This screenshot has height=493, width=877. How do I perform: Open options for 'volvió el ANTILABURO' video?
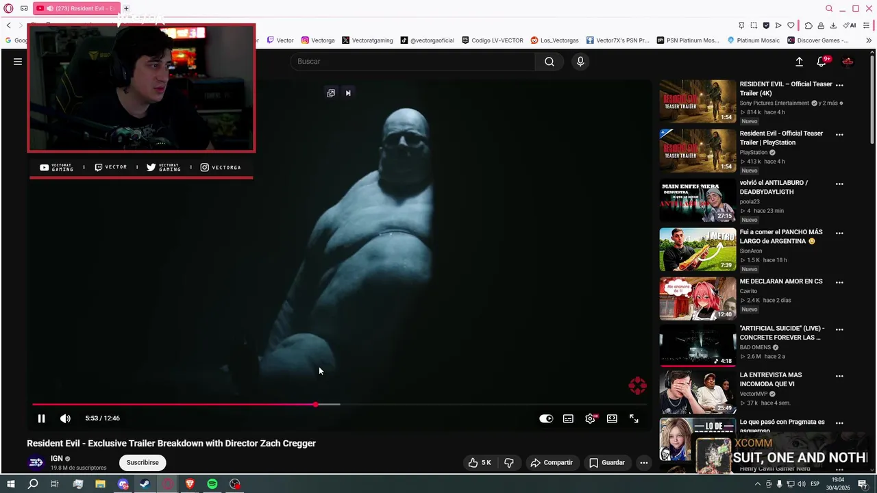point(839,184)
